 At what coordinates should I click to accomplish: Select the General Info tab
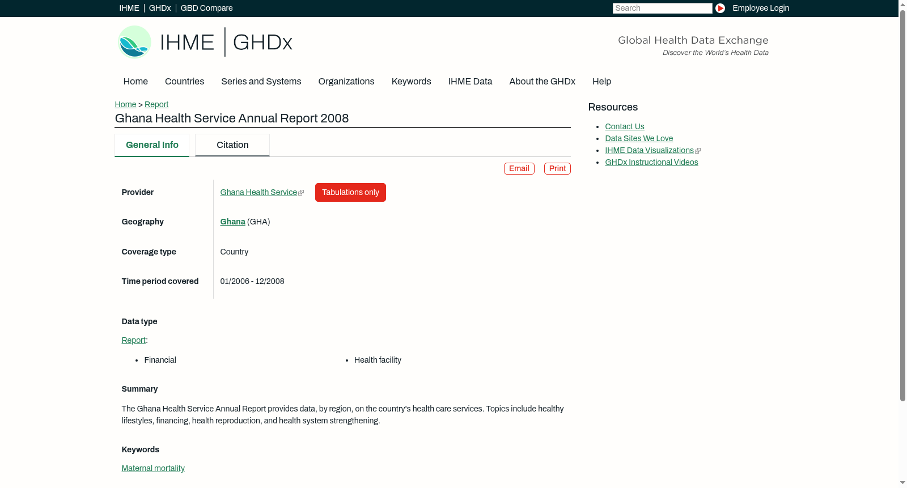coord(152,145)
